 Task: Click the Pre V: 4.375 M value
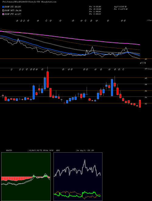120,9
